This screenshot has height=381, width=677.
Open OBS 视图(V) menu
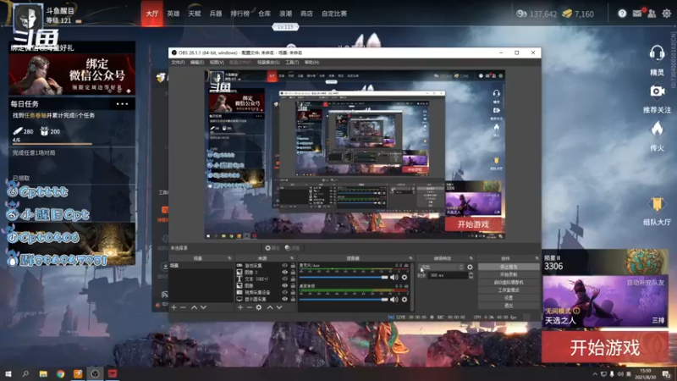click(x=217, y=63)
